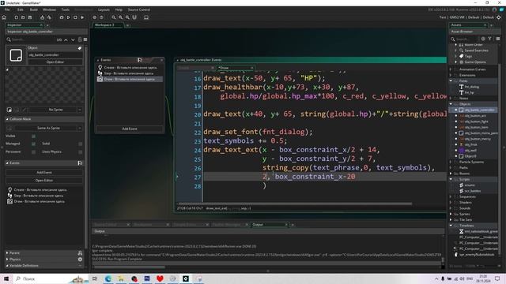
Task: Click Open Editor in Inspector Events section
Action: pyautogui.click(x=44, y=181)
